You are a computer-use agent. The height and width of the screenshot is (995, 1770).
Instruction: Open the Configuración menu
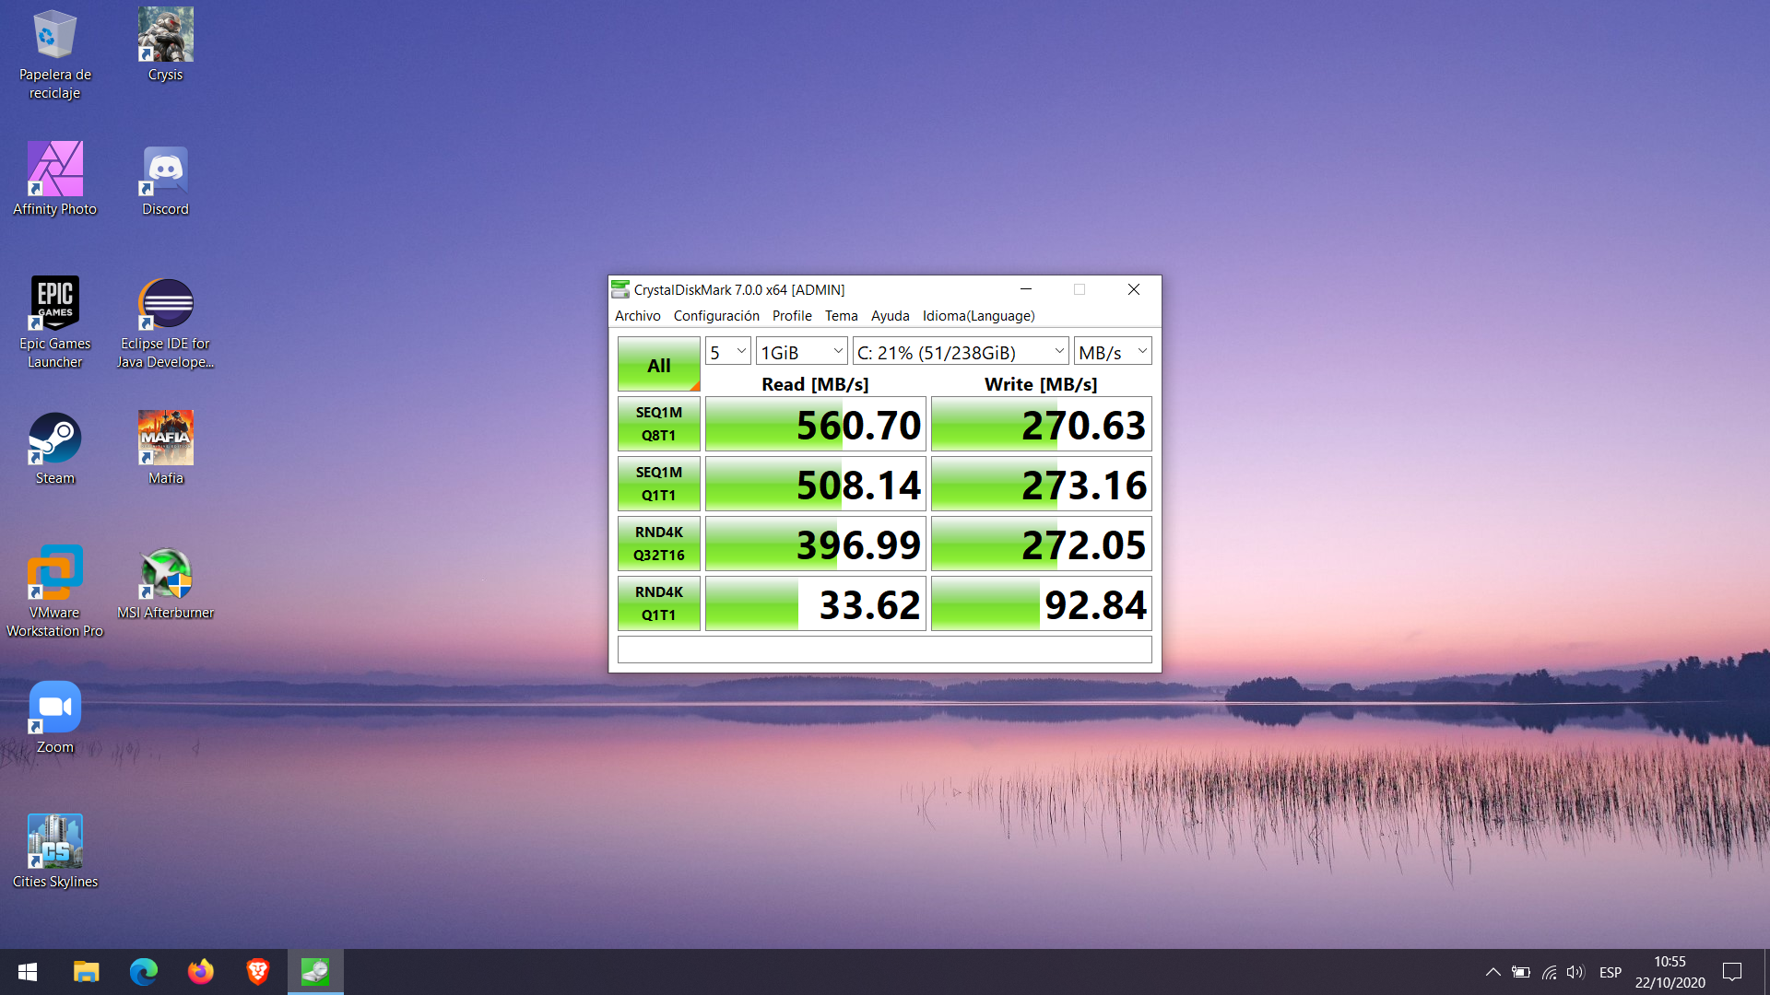(715, 316)
